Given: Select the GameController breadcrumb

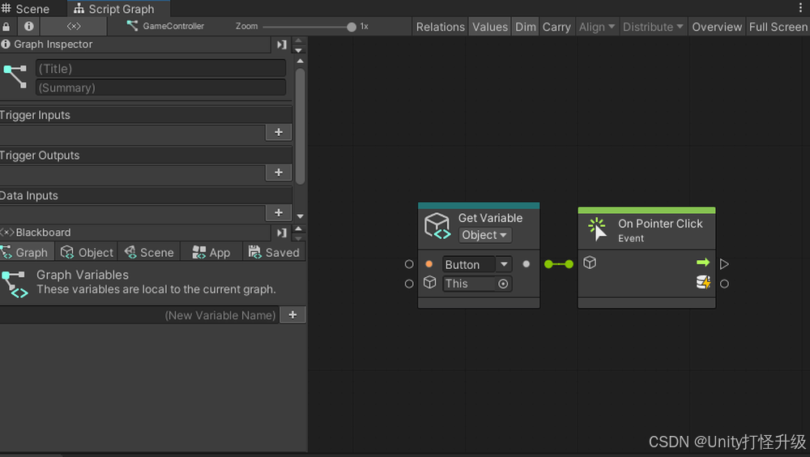Looking at the screenshot, I should (165, 26).
